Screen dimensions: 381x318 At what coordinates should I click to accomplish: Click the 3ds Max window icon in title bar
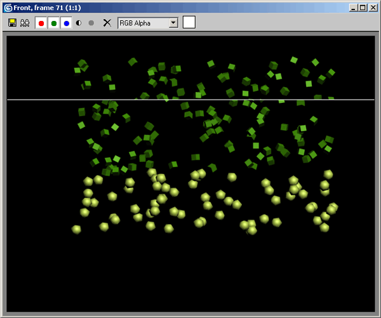[8, 8]
